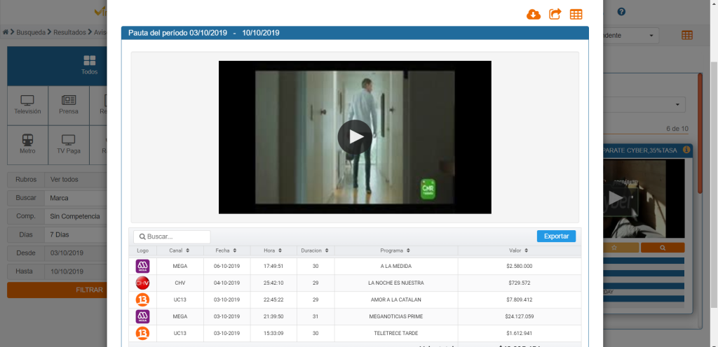Sort table by Valor column
This screenshot has width=718, height=347.
pos(520,250)
